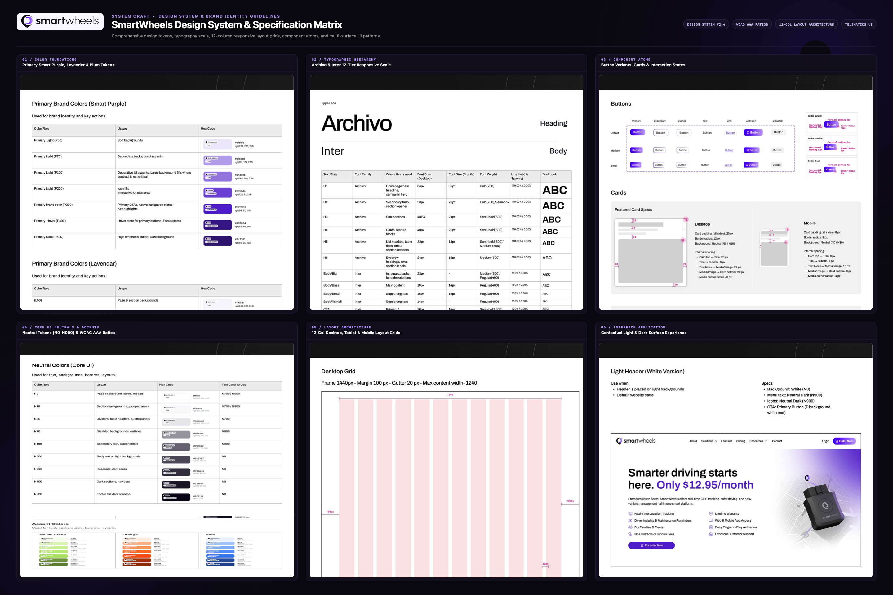Click the Order Now button
The height and width of the screenshot is (595, 893).
(844, 441)
